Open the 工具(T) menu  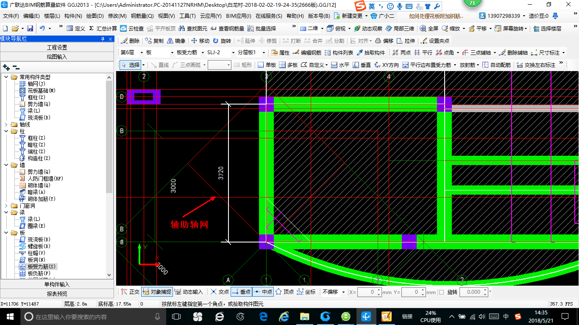[187, 16]
